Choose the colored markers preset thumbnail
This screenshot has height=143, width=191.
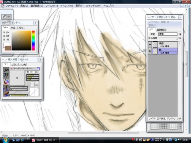(6, 76)
